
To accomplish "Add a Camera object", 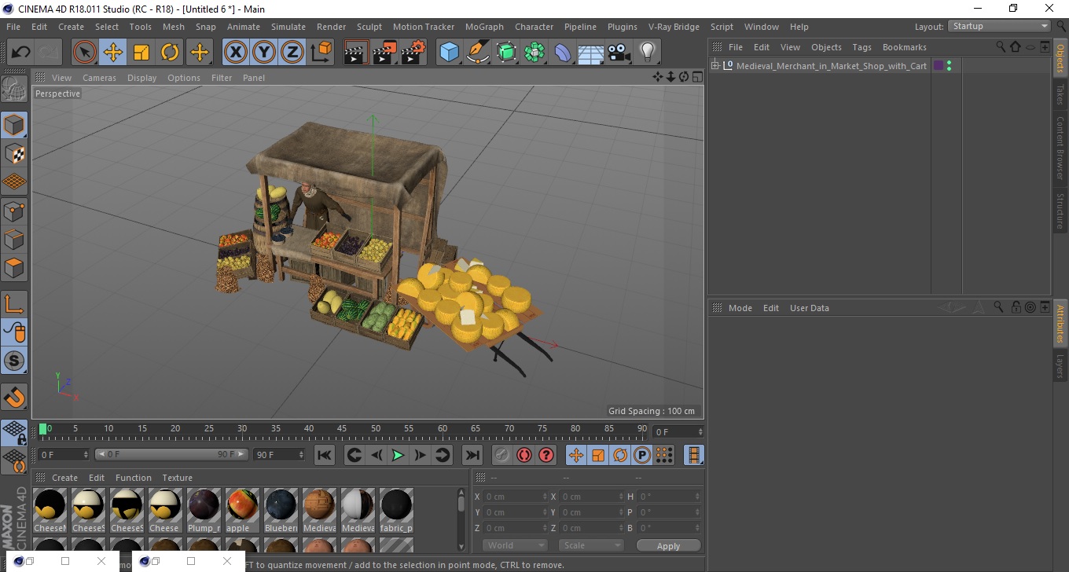I will coord(619,53).
